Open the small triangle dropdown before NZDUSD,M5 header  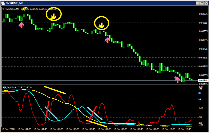(x=3, y=9)
